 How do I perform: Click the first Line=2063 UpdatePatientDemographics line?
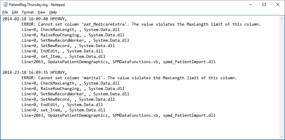pyautogui.click(x=118, y=62)
